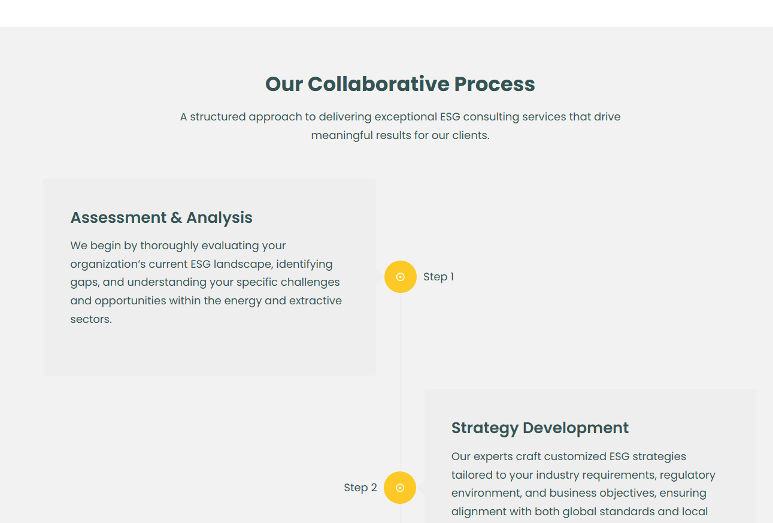The image size is (773, 523).
Task: Click the 'meaningful results for our clients' line
Action: coord(400,135)
